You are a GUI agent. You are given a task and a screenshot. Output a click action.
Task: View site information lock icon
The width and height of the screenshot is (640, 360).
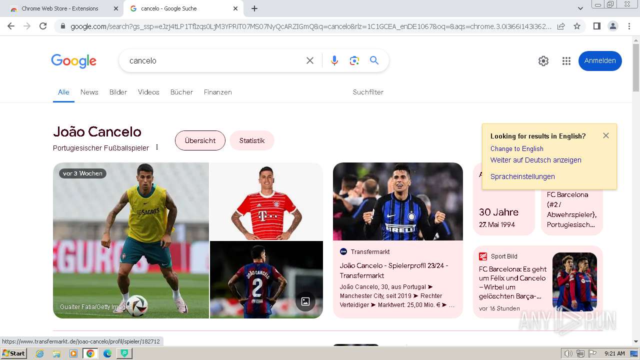pyautogui.click(x=62, y=26)
